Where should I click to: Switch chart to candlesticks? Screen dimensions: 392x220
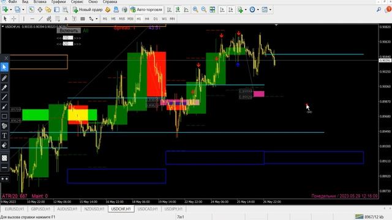click(178, 10)
